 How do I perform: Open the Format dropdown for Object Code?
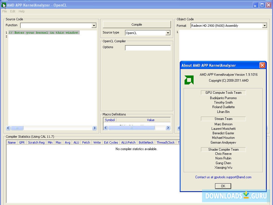tap(265, 25)
